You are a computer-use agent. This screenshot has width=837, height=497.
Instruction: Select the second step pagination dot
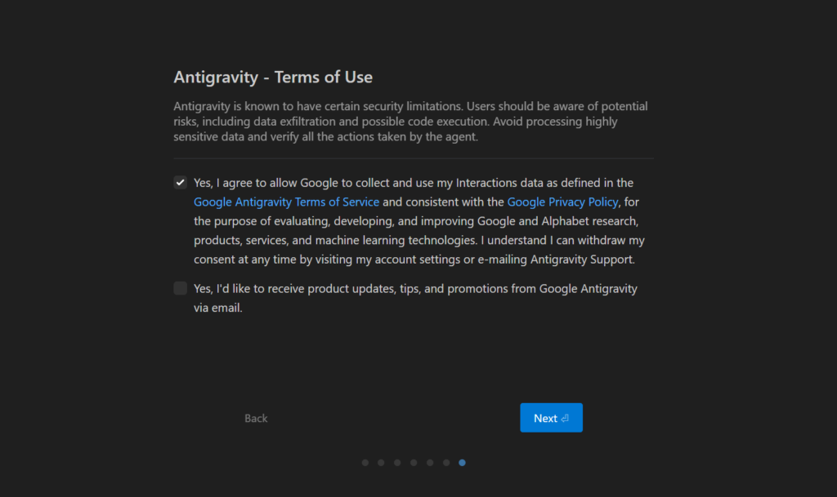click(x=381, y=463)
